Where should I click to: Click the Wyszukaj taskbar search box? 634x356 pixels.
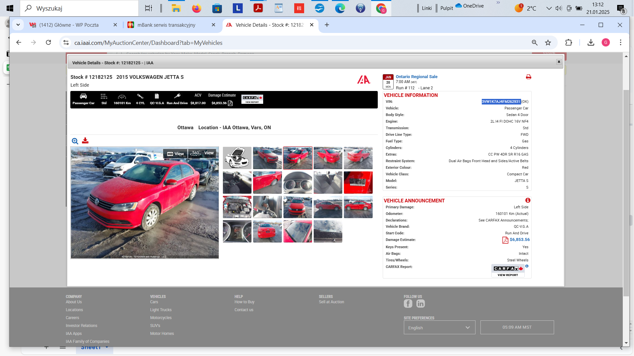pyautogui.click(x=79, y=8)
